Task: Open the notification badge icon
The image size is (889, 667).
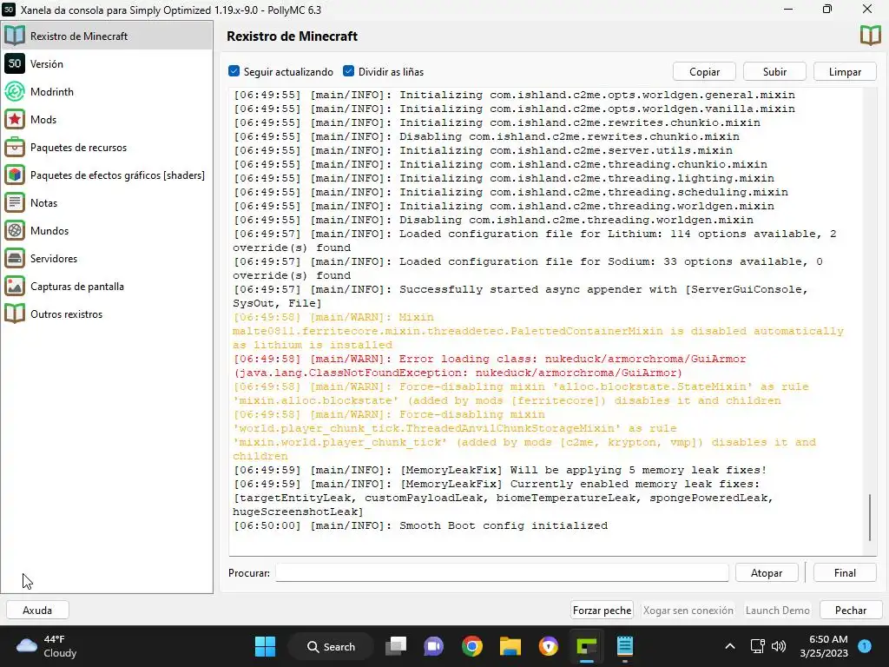Action: (865, 646)
